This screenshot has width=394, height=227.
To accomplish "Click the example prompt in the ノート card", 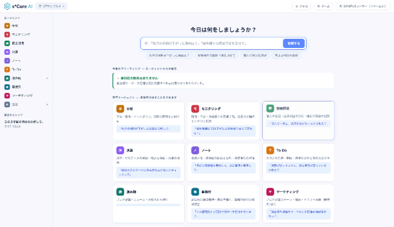I will point(223,168).
